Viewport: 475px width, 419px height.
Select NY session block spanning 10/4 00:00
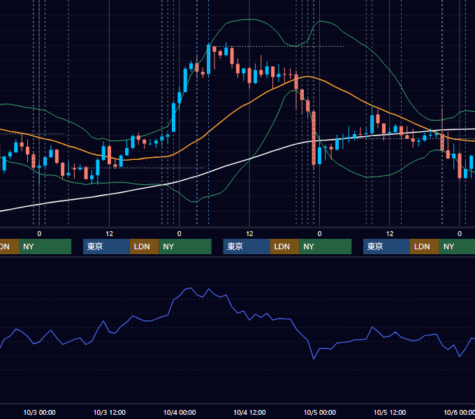(x=185, y=247)
